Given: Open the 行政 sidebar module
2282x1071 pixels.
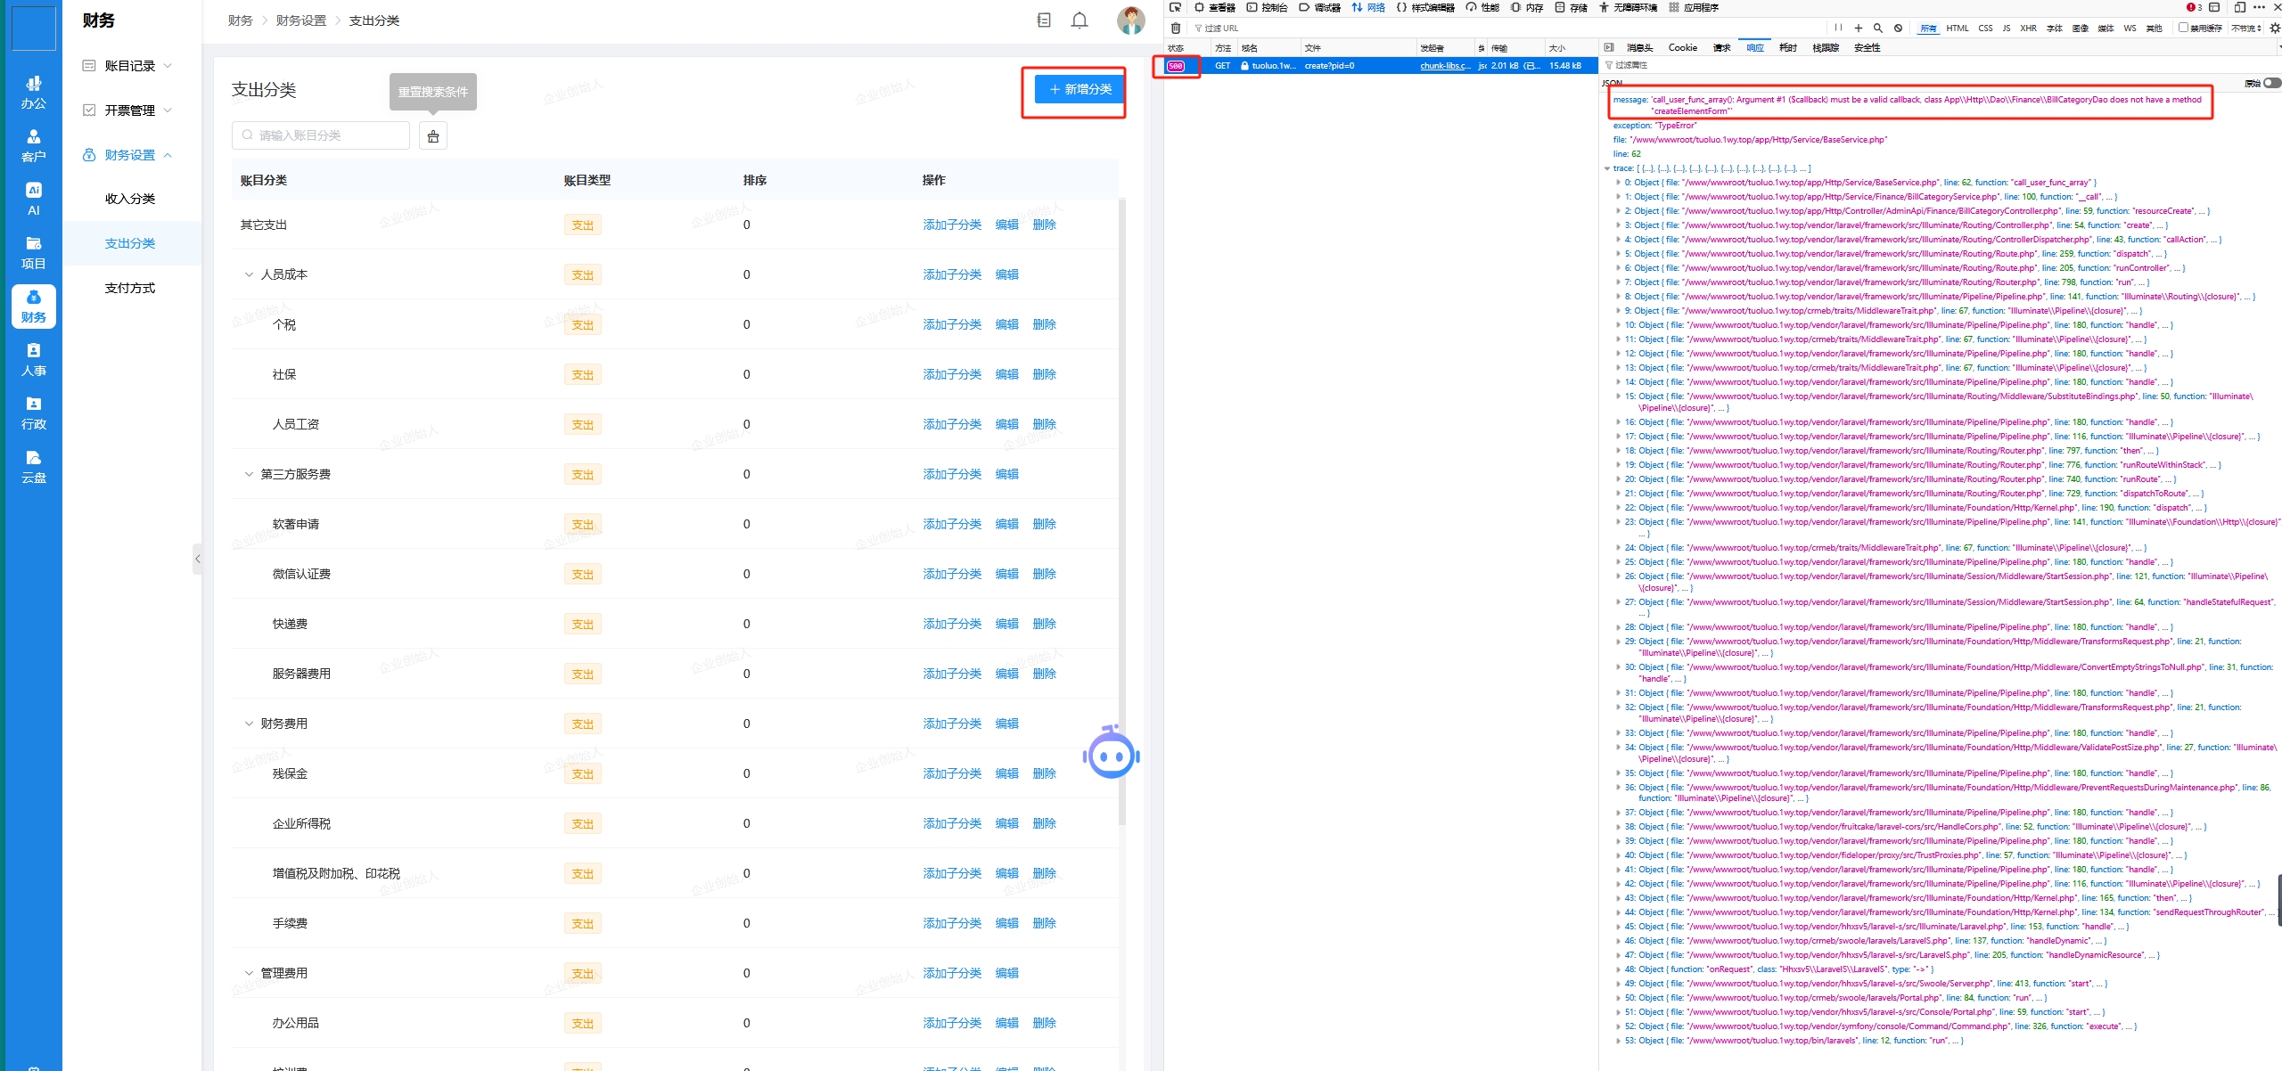Looking at the screenshot, I should click(x=34, y=413).
